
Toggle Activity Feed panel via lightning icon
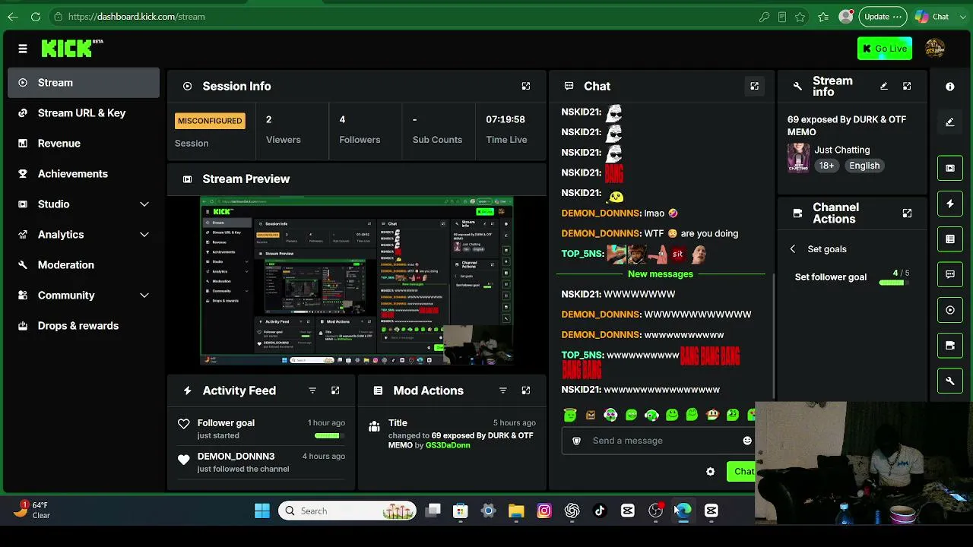coord(950,204)
